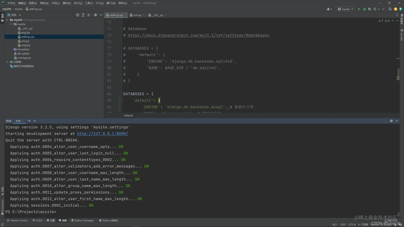The height and width of the screenshot is (227, 404).
Task: Add a new terminal session with plus
Action: point(29,121)
